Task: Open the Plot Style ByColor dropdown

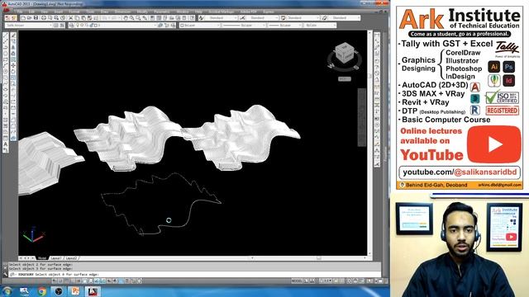Action: click(x=320, y=26)
